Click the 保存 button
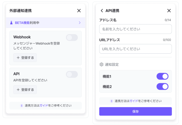 [x=135, y=112]
